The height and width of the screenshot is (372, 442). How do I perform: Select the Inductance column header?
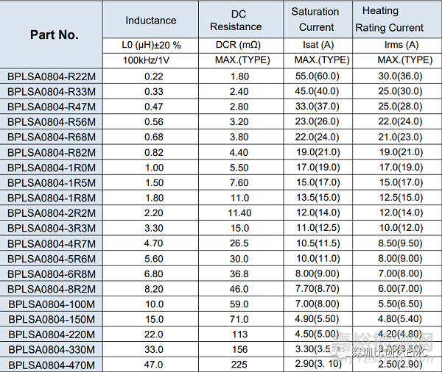tap(151, 21)
